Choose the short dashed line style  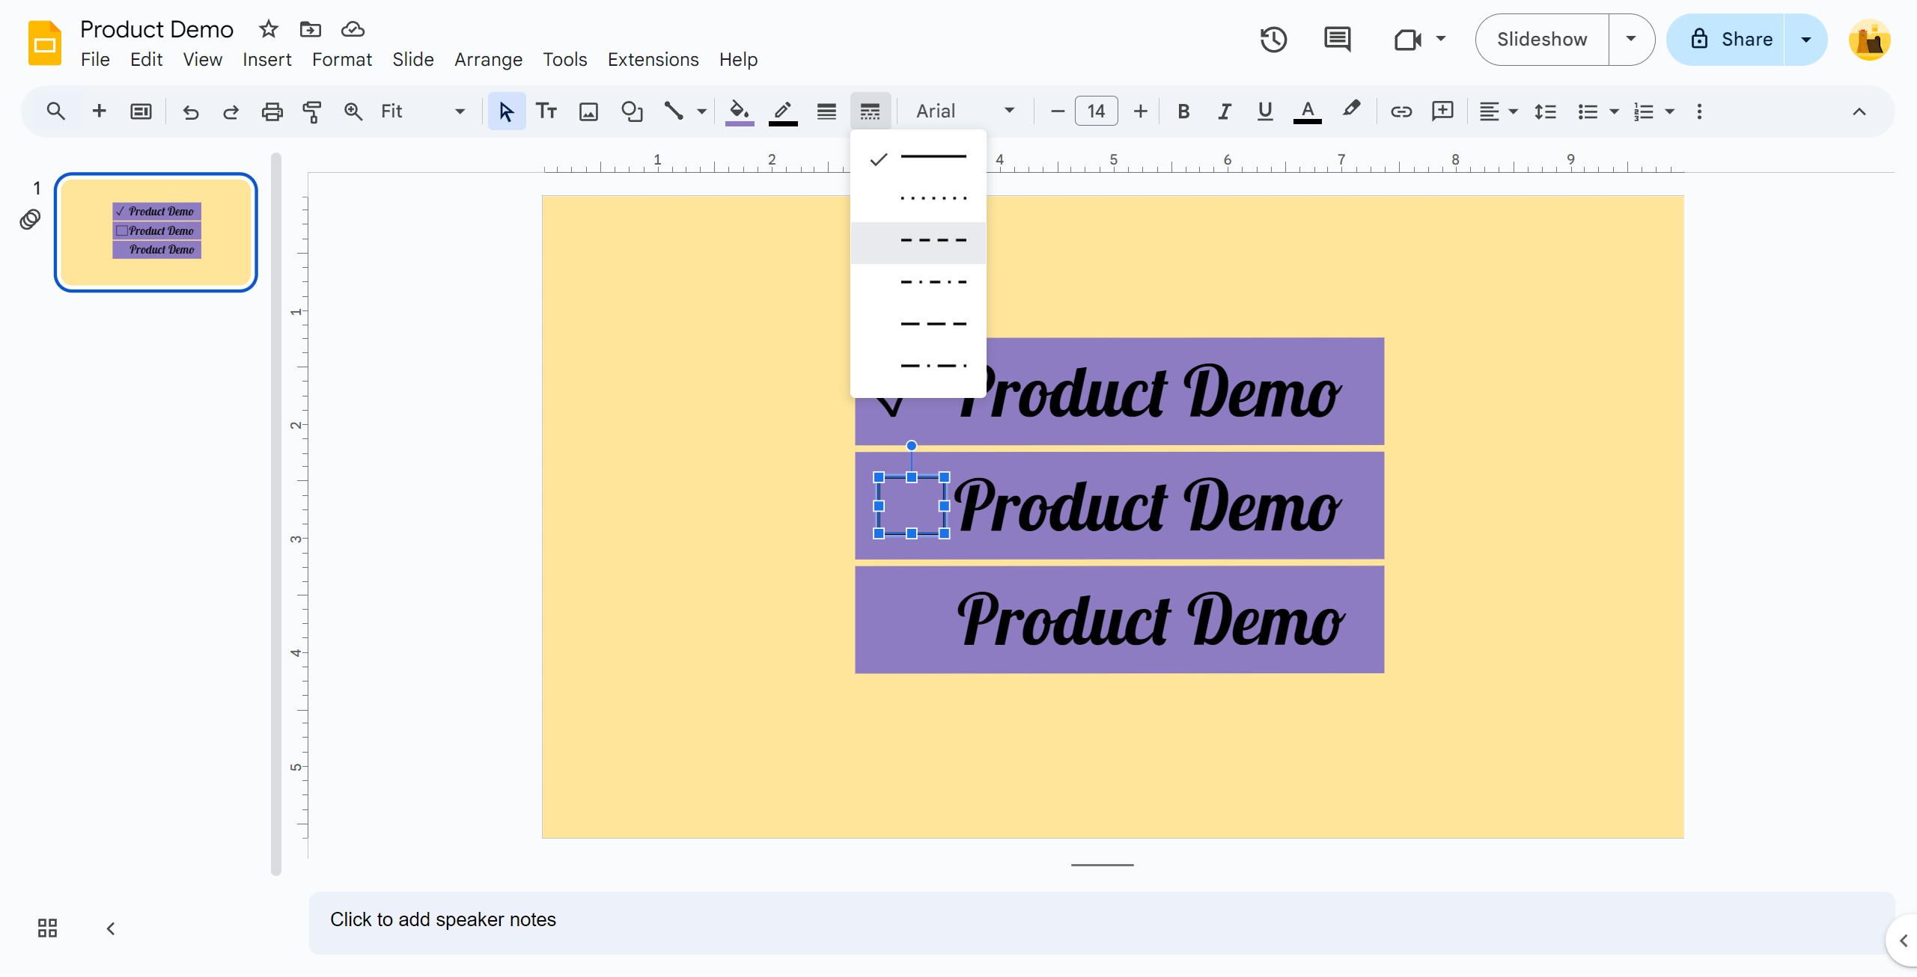click(918, 242)
